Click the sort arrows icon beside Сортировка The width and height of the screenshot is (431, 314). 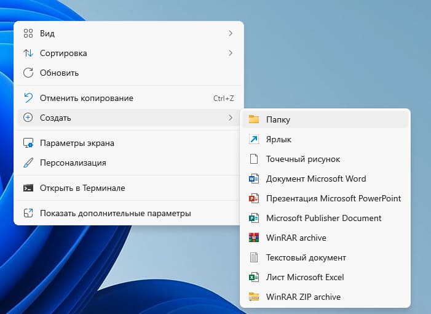click(x=28, y=53)
